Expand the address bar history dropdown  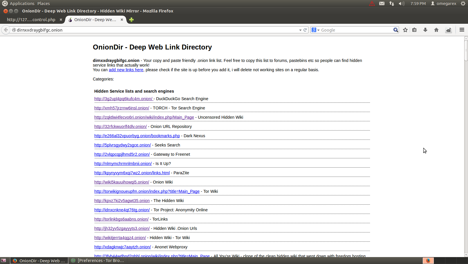(300, 30)
